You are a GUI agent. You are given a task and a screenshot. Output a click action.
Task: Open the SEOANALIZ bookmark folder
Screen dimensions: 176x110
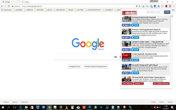(108, 10)
